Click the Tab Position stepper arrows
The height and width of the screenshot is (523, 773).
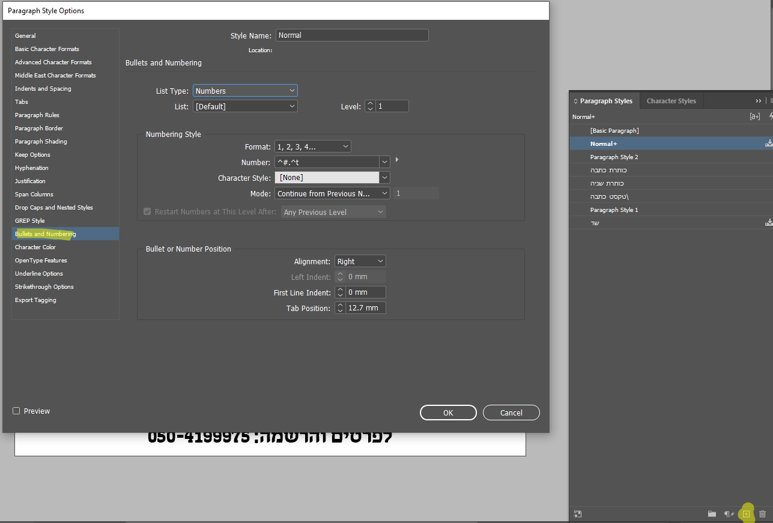pyautogui.click(x=341, y=308)
